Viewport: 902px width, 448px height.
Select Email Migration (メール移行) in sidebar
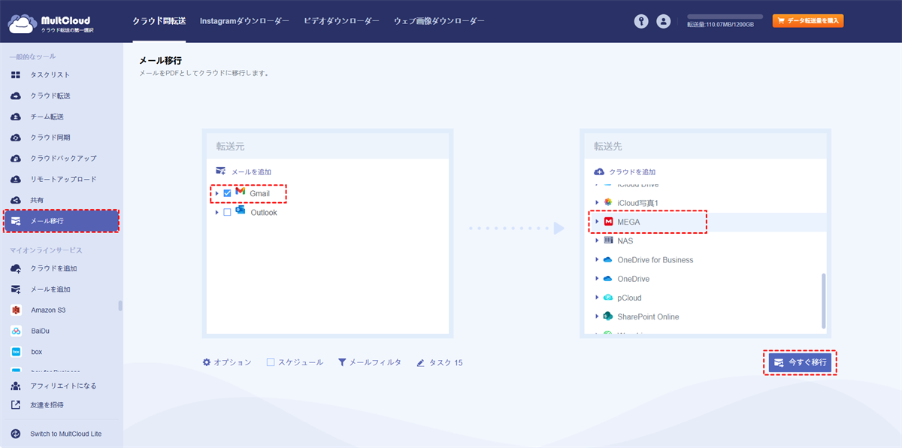click(x=62, y=221)
